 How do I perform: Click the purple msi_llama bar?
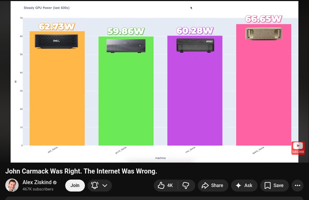pos(195,91)
